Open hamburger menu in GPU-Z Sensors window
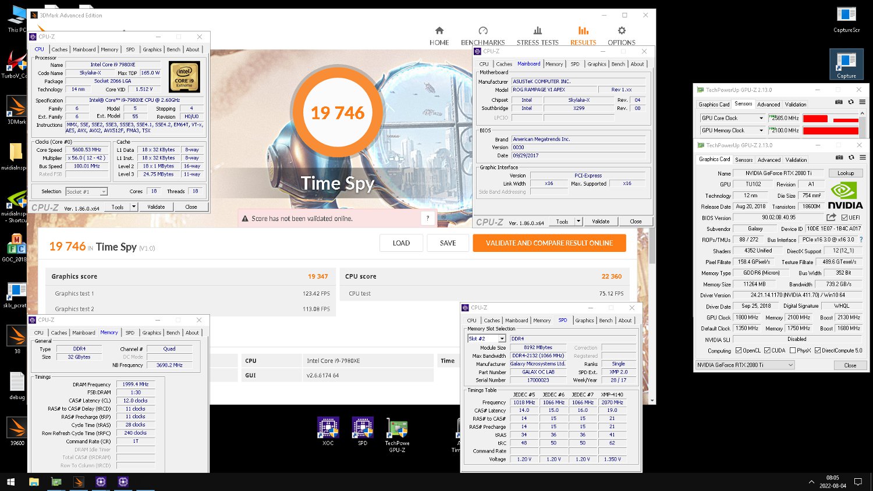Screen dimensions: 873x491 [x=863, y=102]
